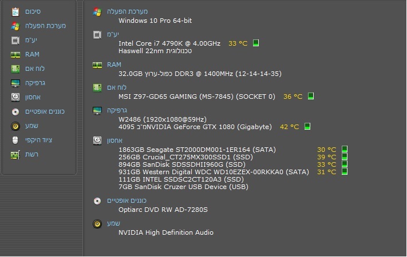Click the GPU temperature 42 °C reading
The height and width of the screenshot is (257, 407).
click(x=289, y=127)
